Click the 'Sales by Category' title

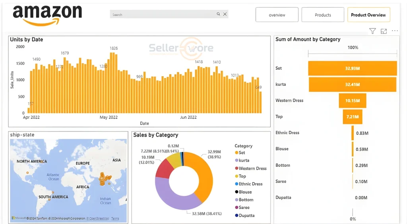156,135
